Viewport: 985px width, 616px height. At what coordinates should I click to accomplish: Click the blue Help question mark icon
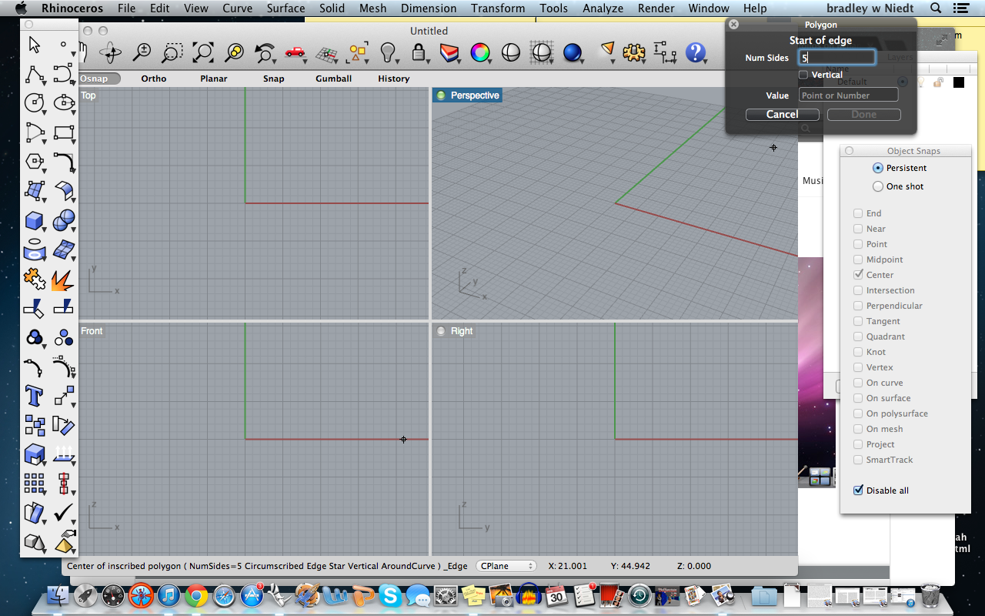[x=695, y=52]
